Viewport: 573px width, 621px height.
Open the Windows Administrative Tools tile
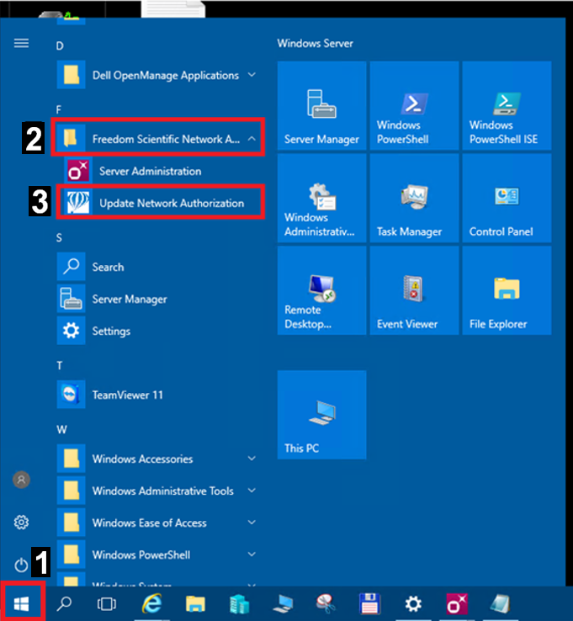[x=321, y=198]
